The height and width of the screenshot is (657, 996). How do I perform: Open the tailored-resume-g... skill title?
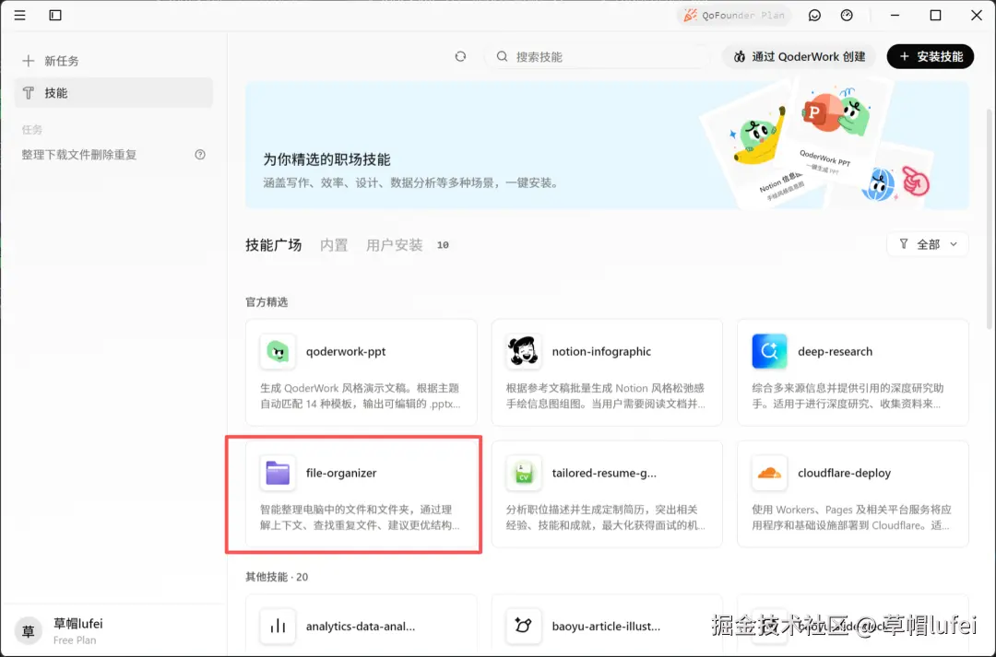[604, 473]
